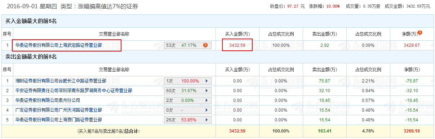The image size is (435, 139).
Task: Click the 53次 47.17% statistics box
Action: [x=188, y=45]
